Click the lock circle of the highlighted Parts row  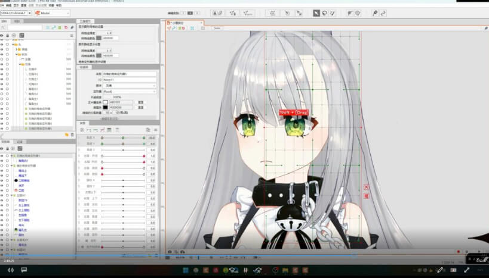tap(8, 129)
